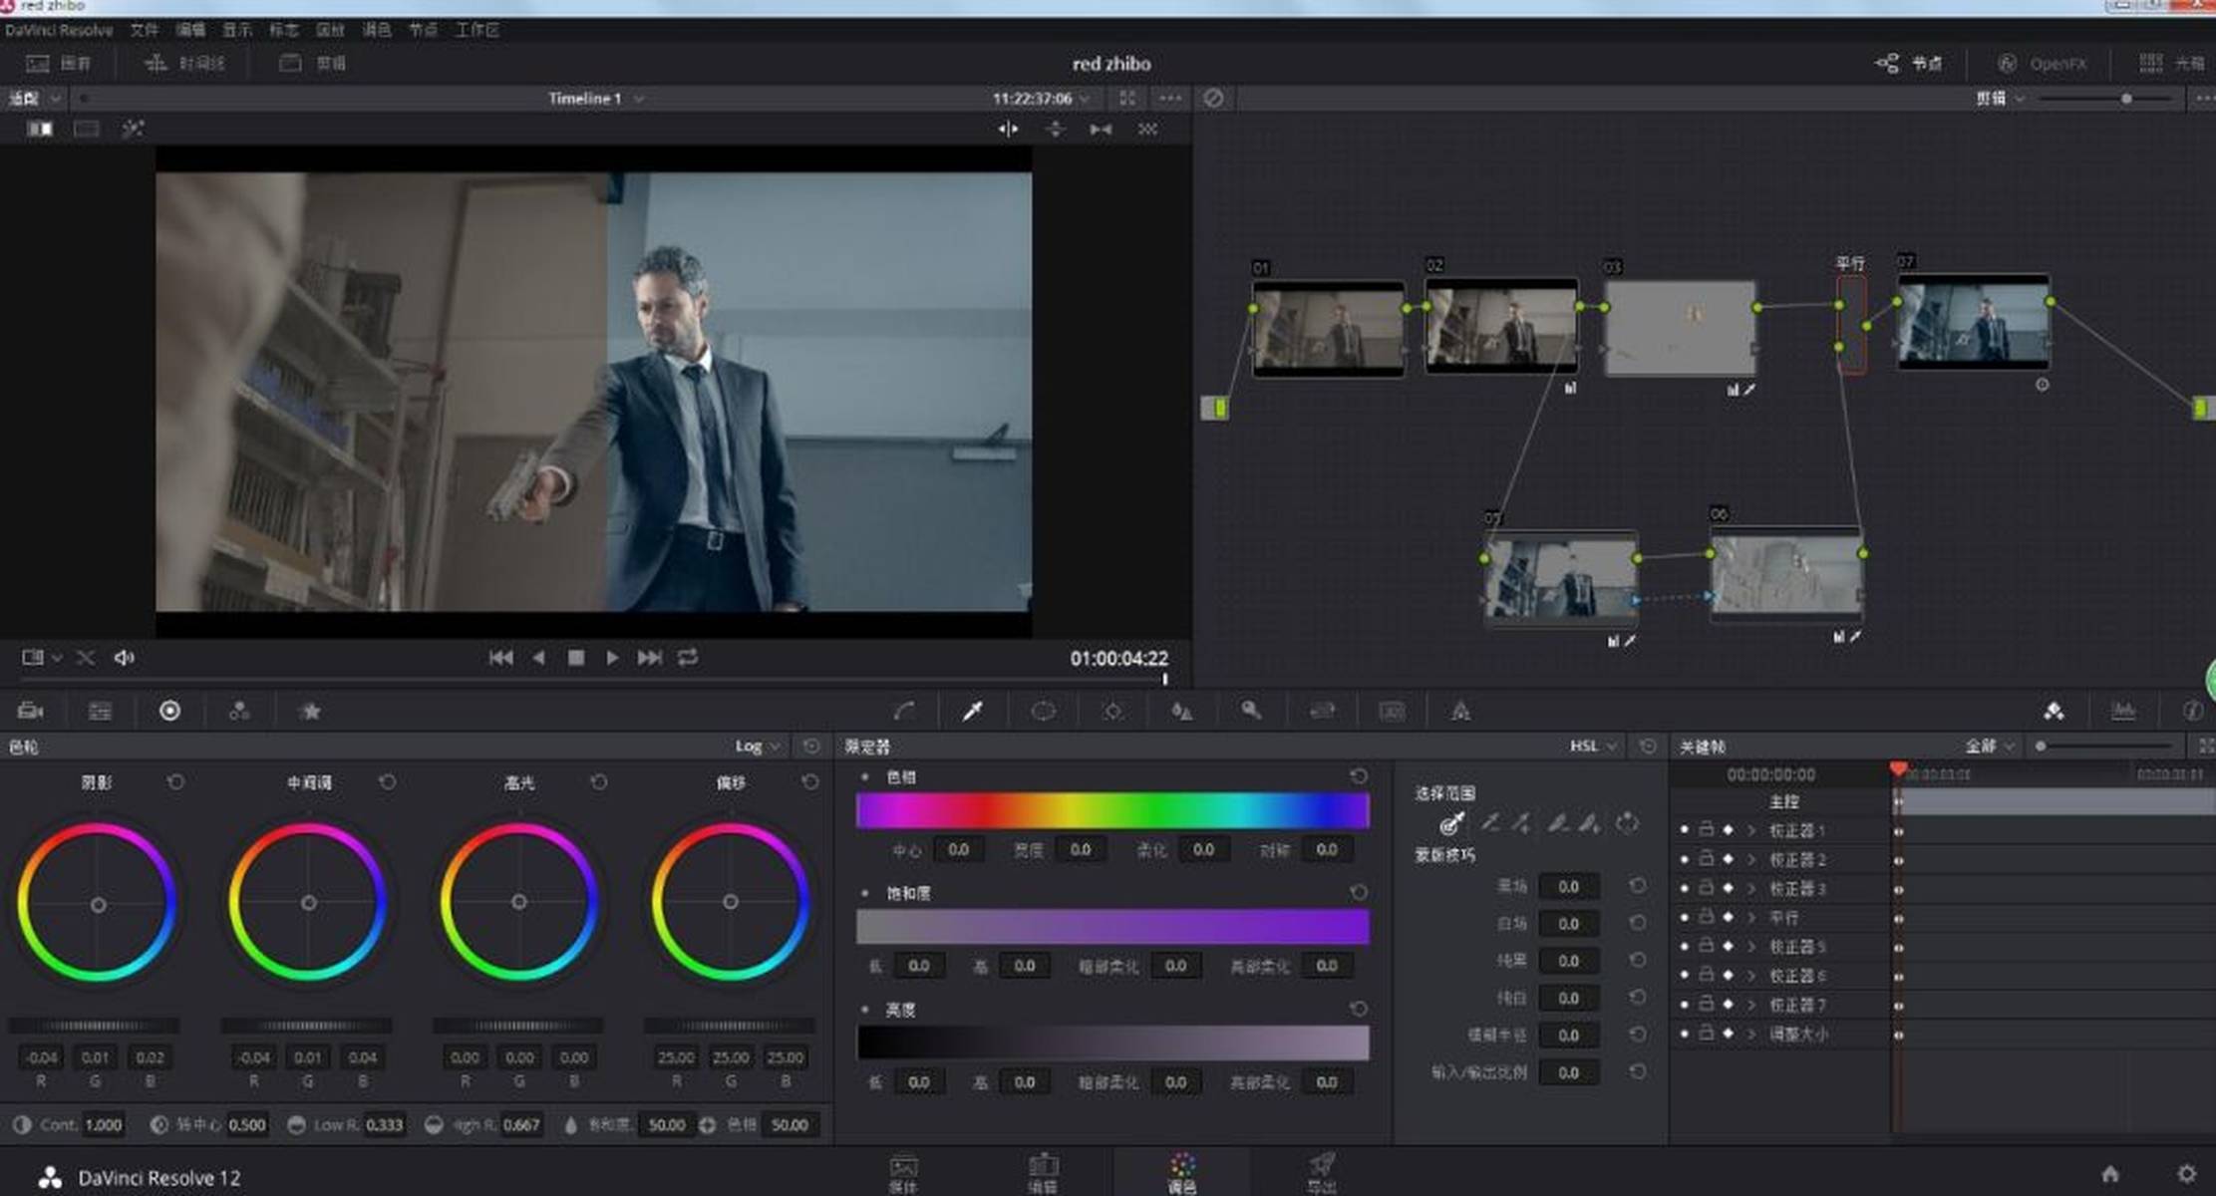
Task: Enable the highlight wand in viewer
Action: 133,129
